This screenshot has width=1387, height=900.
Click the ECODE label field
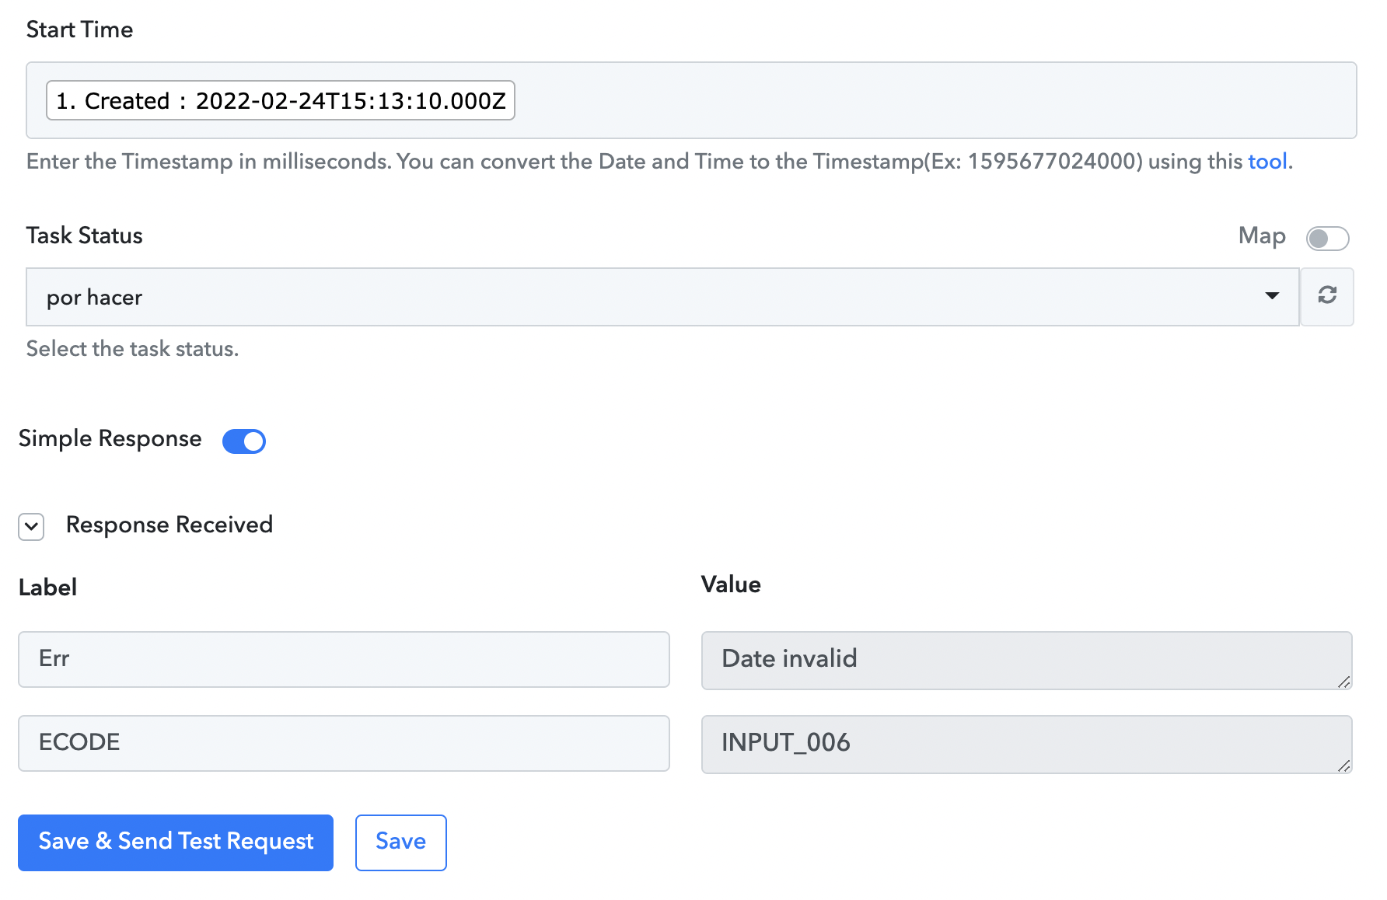click(344, 743)
